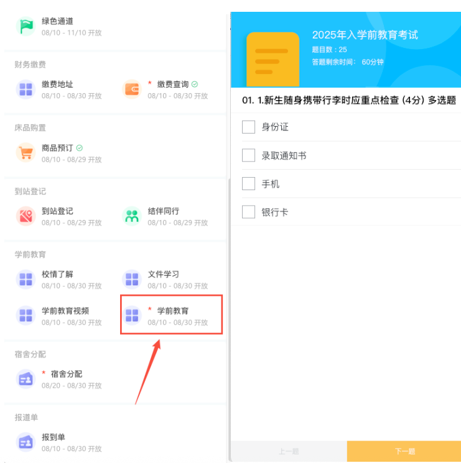Click the red map 到站登记 icon

tap(26, 216)
